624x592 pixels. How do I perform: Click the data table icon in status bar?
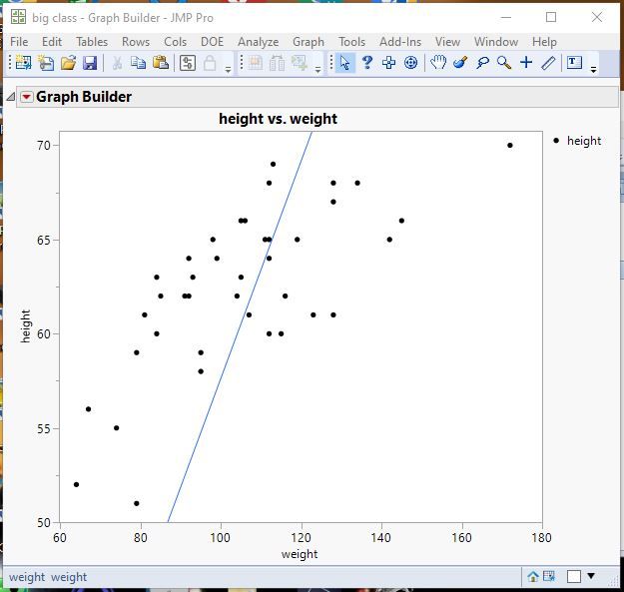click(549, 576)
